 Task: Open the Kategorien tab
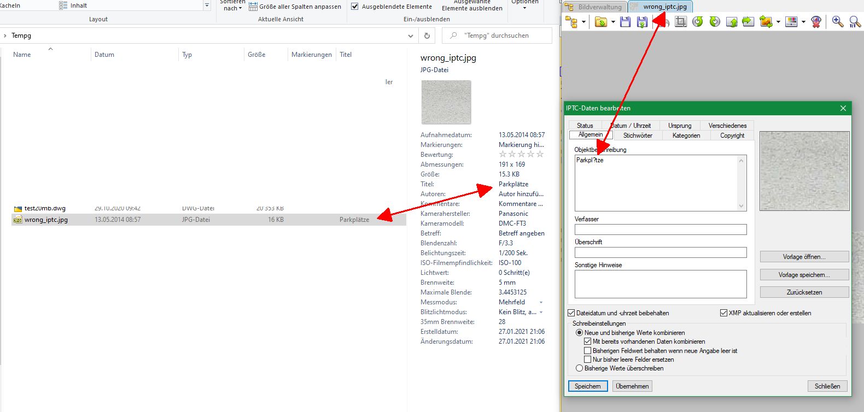tap(686, 136)
